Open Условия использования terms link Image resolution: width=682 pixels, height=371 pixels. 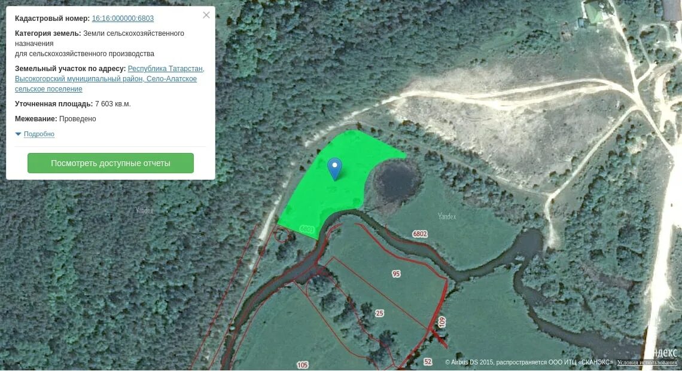pos(647,362)
